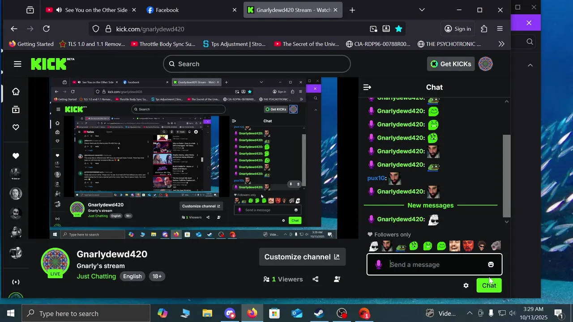Image resolution: width=573 pixels, height=322 pixels.
Task: Click the follow user icon next to share
Action: point(337,279)
